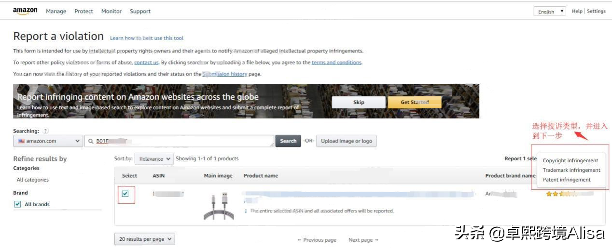Click the Search button
The width and height of the screenshot is (612, 248).
pyautogui.click(x=288, y=141)
